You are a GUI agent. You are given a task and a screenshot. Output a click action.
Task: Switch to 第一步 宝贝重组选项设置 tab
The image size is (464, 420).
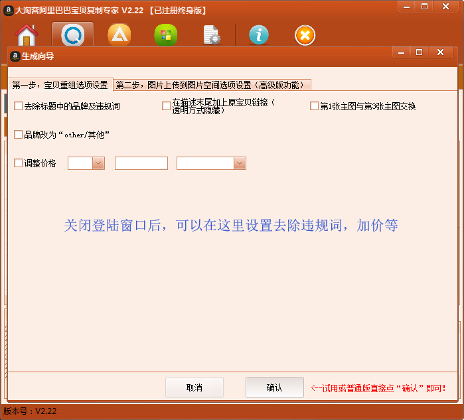60,85
